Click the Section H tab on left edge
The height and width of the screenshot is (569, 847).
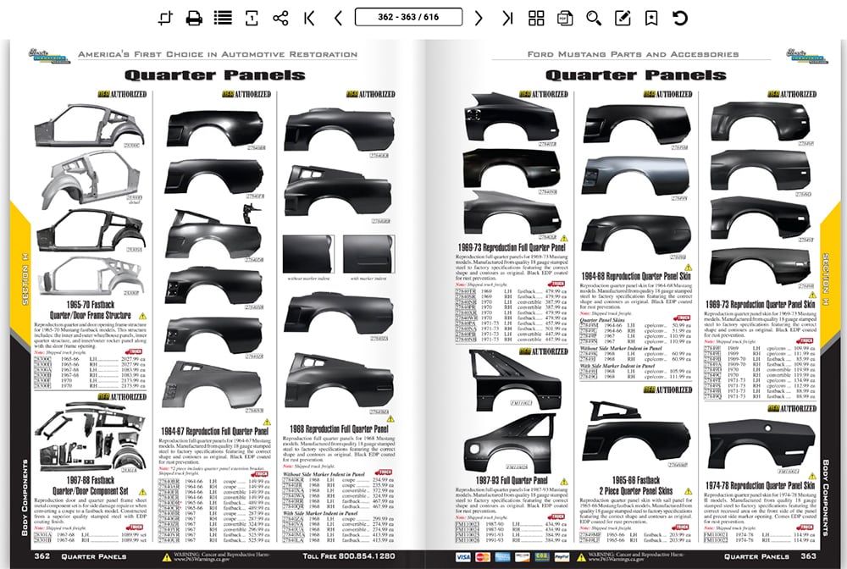pyautogui.click(x=25, y=279)
